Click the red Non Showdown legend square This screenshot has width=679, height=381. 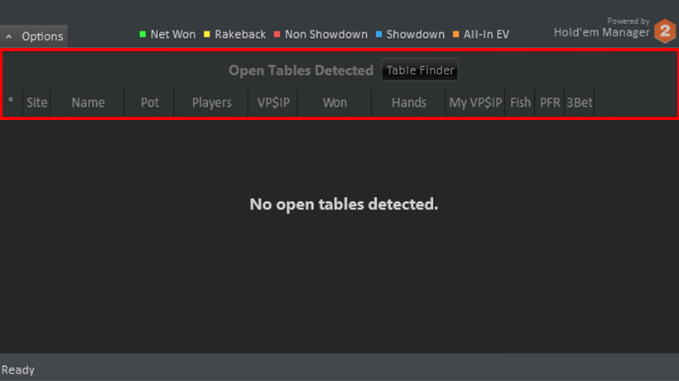pos(277,34)
